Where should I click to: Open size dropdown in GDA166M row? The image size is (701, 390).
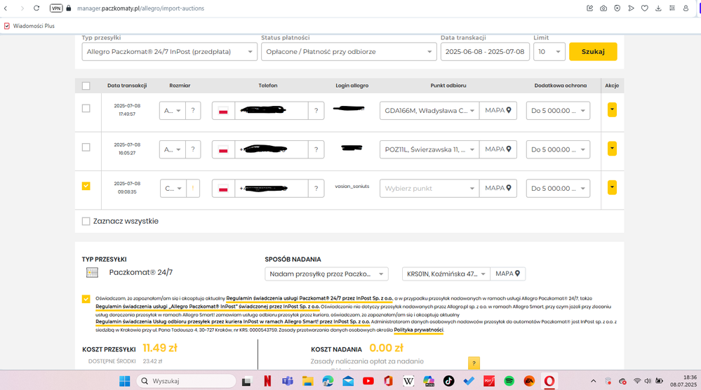pyautogui.click(x=172, y=110)
